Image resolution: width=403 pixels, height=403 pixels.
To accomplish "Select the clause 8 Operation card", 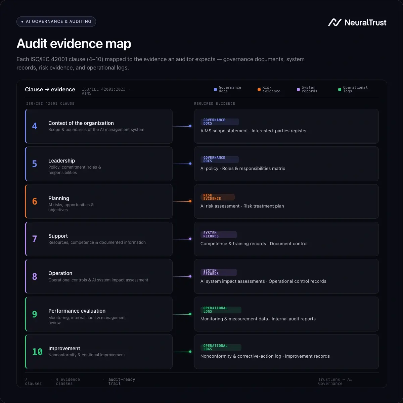I will coord(99,276).
